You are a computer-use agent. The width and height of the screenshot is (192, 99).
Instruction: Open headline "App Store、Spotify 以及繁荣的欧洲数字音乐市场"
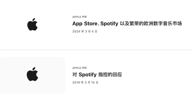[127, 24]
